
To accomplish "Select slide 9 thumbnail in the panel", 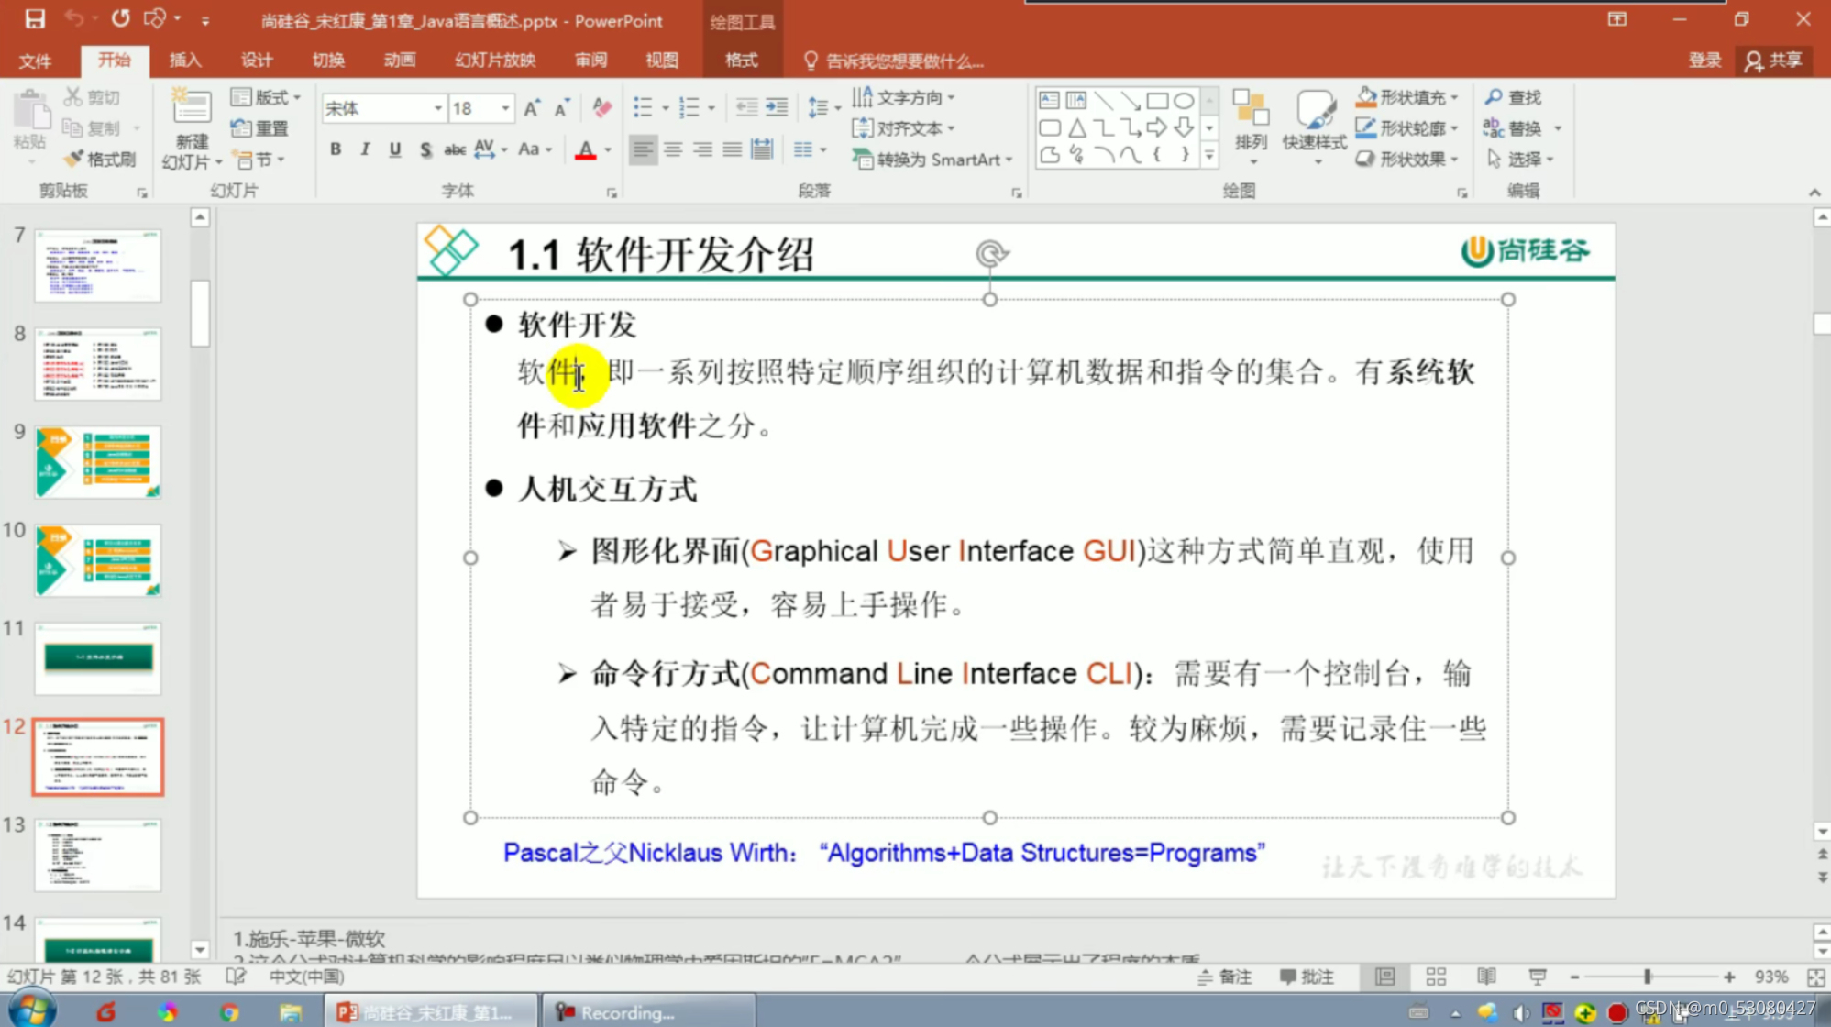I will tap(98, 462).
